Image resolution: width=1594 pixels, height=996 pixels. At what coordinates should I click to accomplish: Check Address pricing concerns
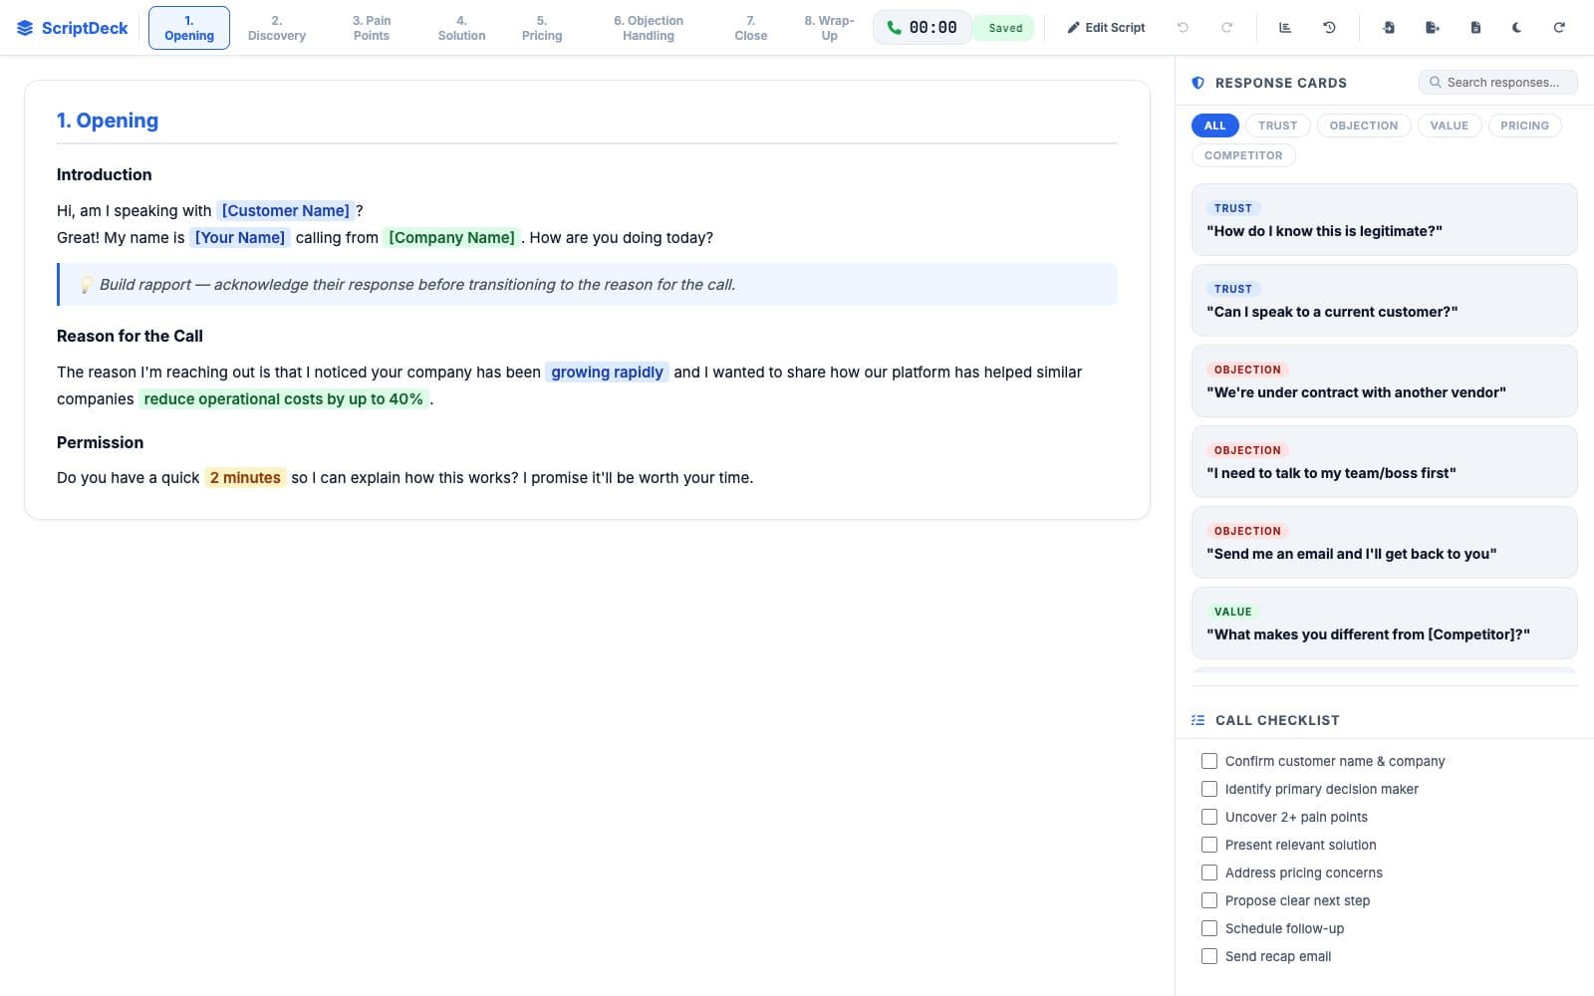click(x=1209, y=872)
